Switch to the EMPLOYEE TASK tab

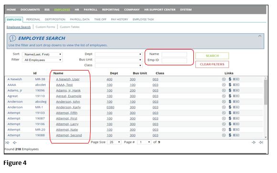pos(143,20)
